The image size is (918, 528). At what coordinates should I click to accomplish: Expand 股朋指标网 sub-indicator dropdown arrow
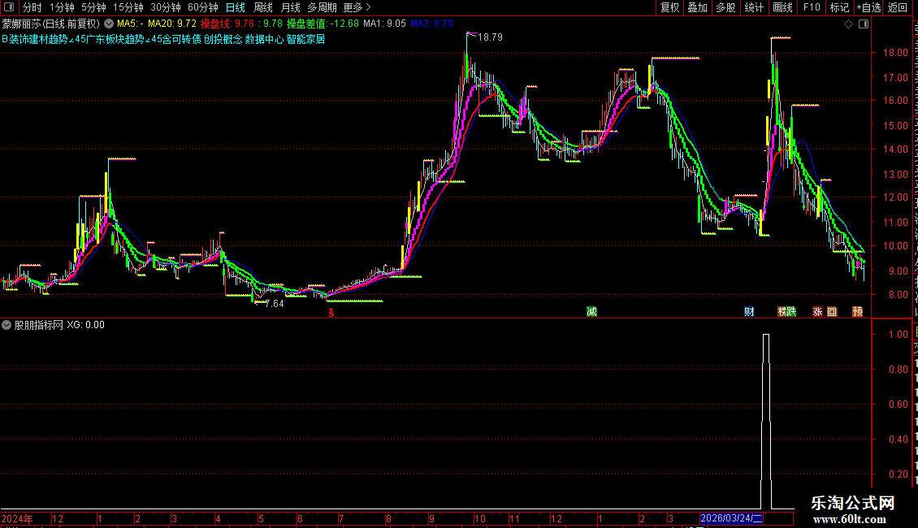(x=6, y=325)
